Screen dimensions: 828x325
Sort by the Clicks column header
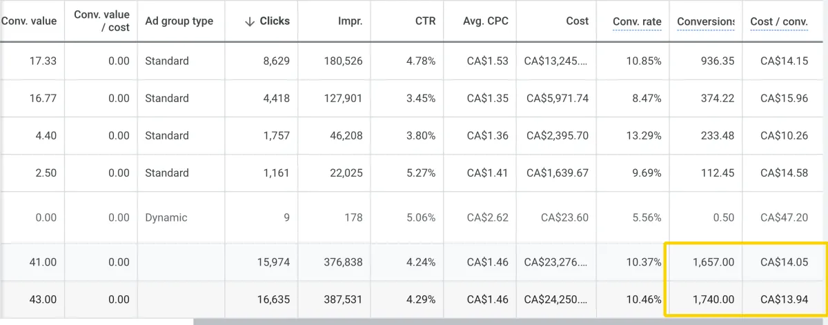pyautogui.click(x=275, y=21)
